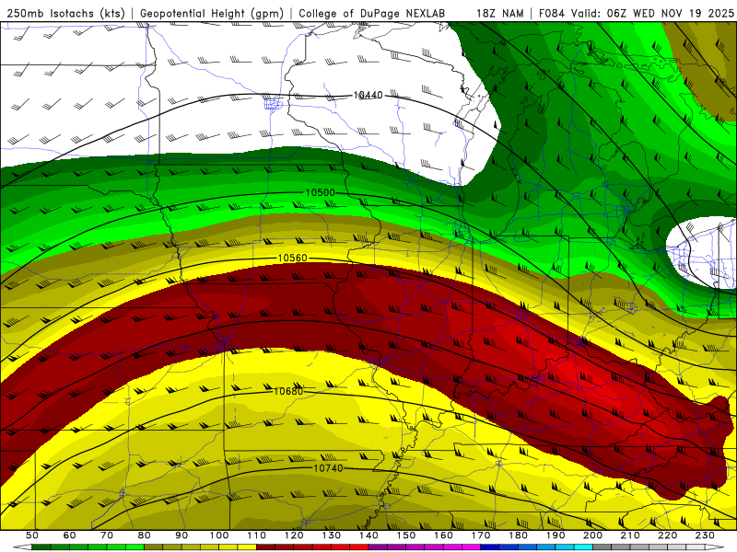Image resolution: width=737 pixels, height=552 pixels.
Task: Click the 170 value on the legend scale
Action: [x=481, y=535]
